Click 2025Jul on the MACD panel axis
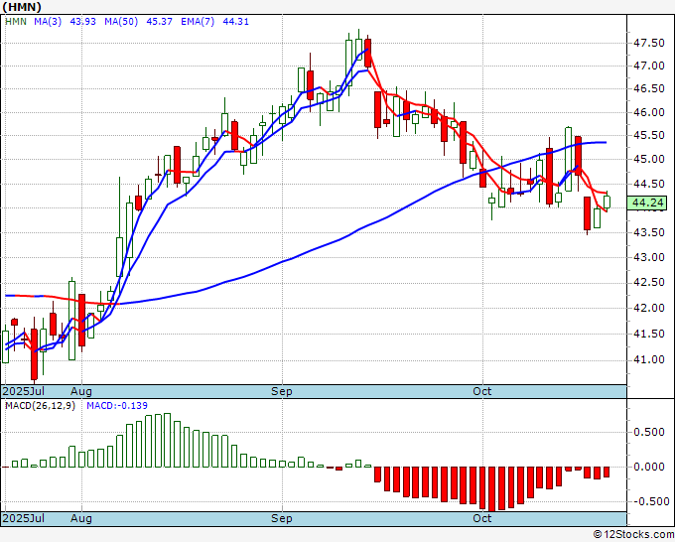The height and width of the screenshot is (542, 675). (x=23, y=518)
